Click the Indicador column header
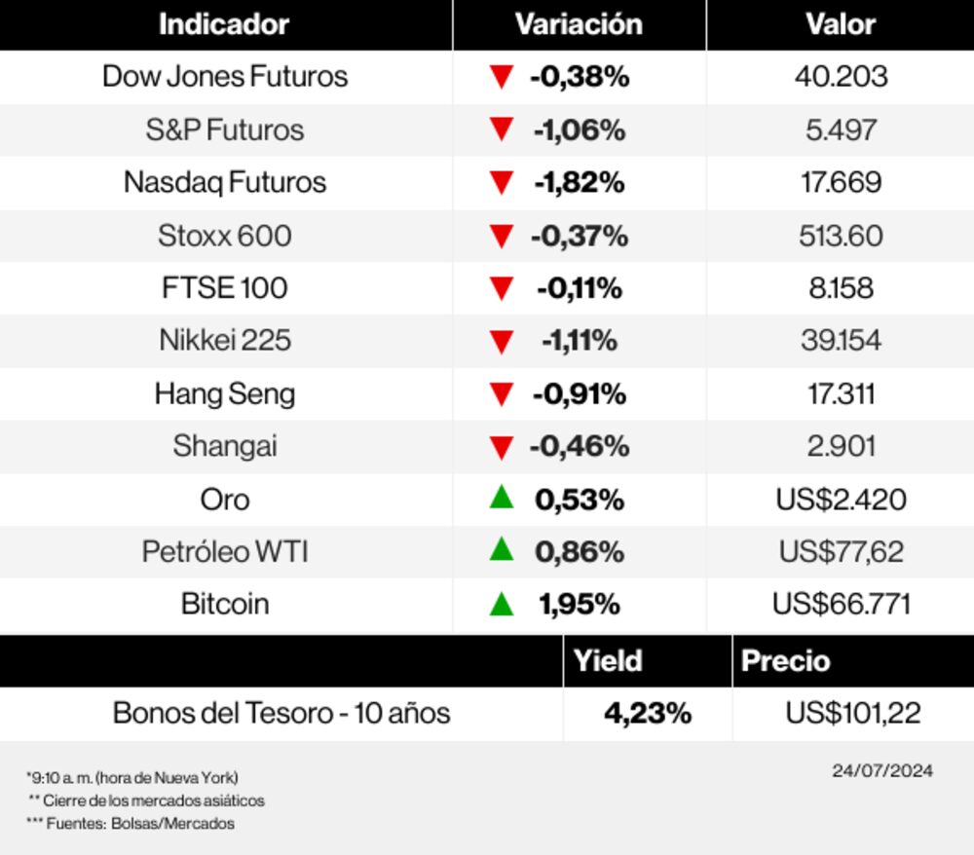Viewport: 974px width, 855px height. click(x=224, y=24)
